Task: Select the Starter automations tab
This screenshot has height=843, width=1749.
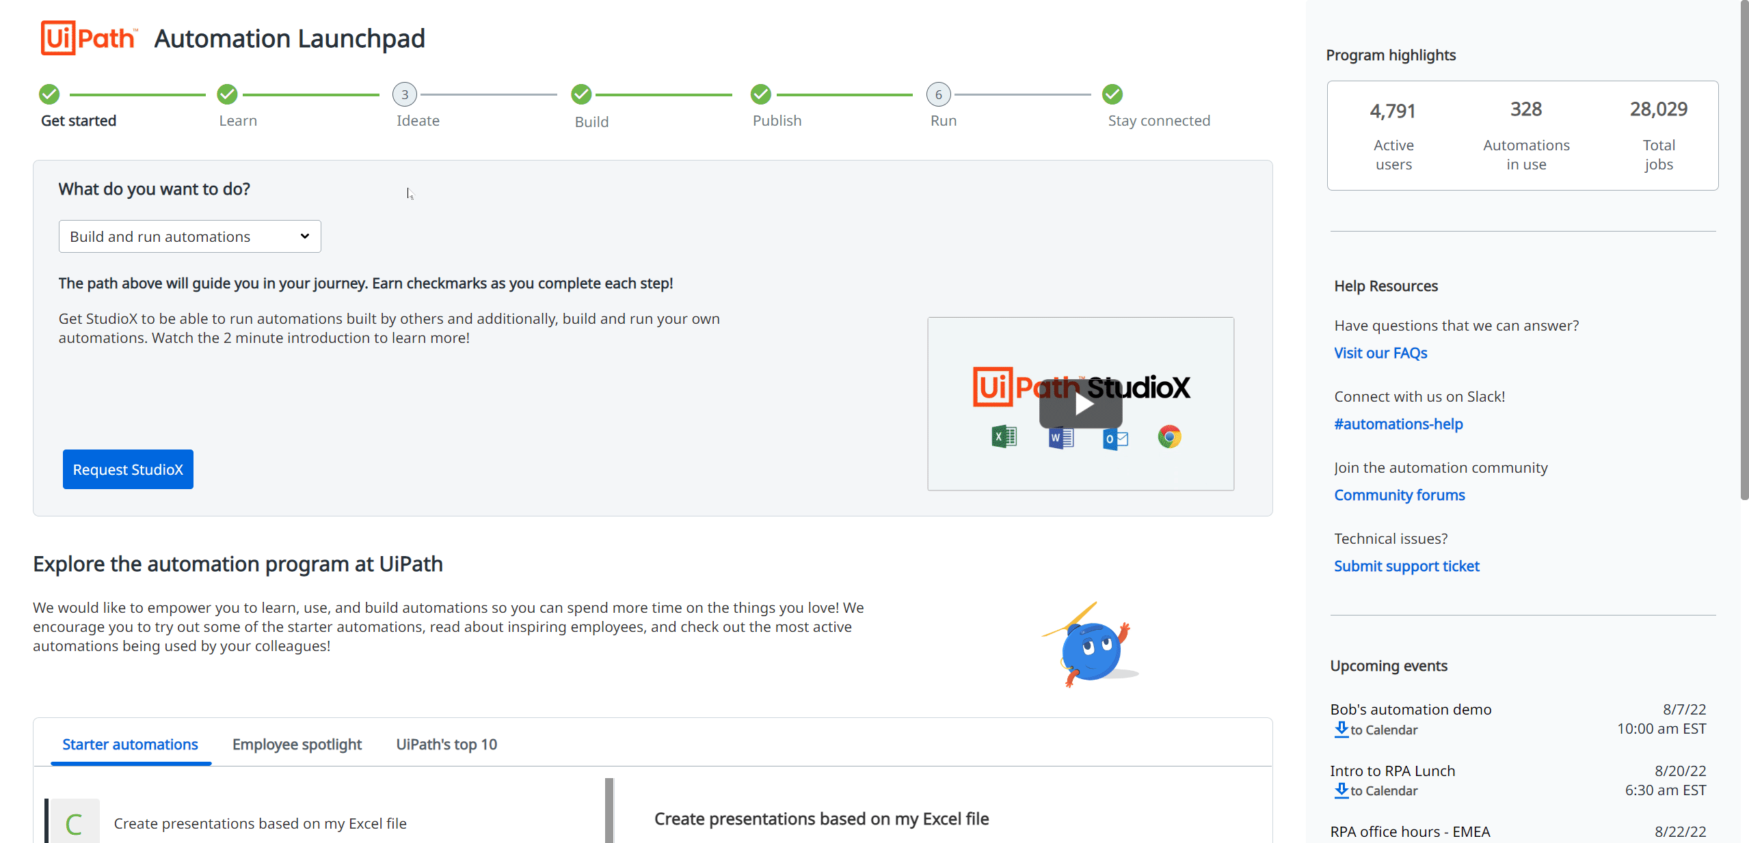Action: point(131,741)
